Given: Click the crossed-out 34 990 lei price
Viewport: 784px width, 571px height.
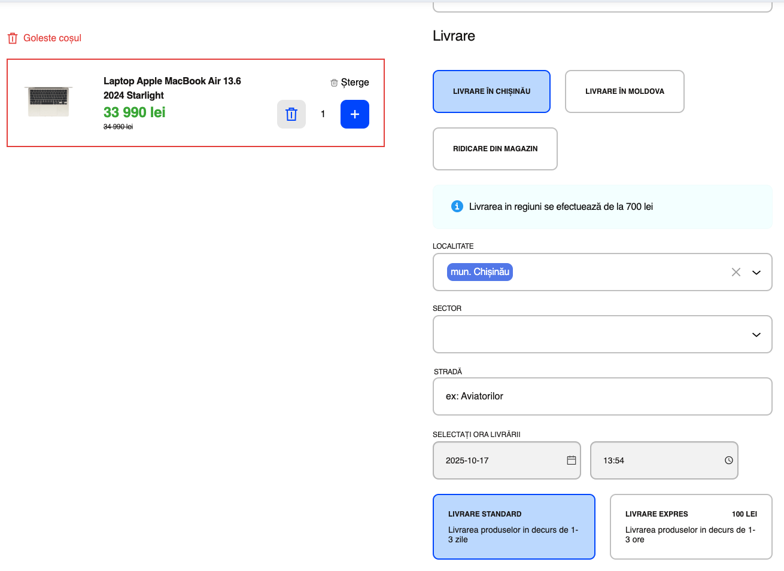Looking at the screenshot, I should click(118, 127).
